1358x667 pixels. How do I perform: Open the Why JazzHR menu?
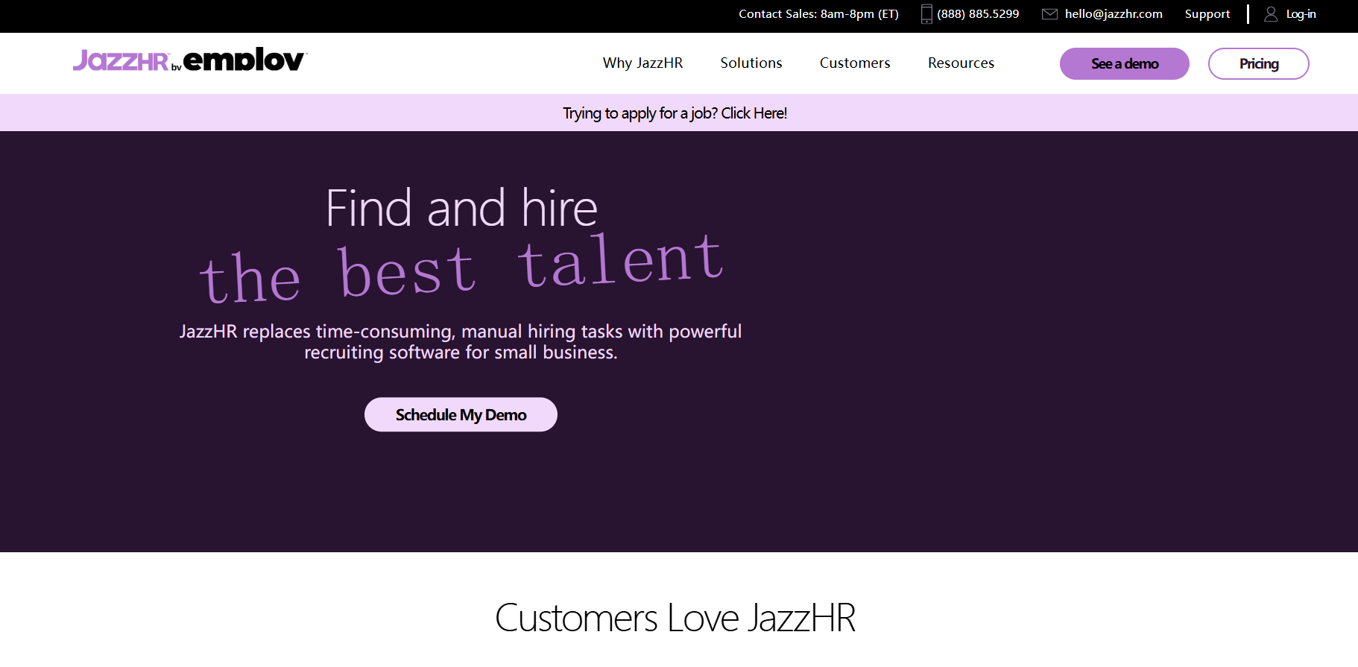(642, 63)
